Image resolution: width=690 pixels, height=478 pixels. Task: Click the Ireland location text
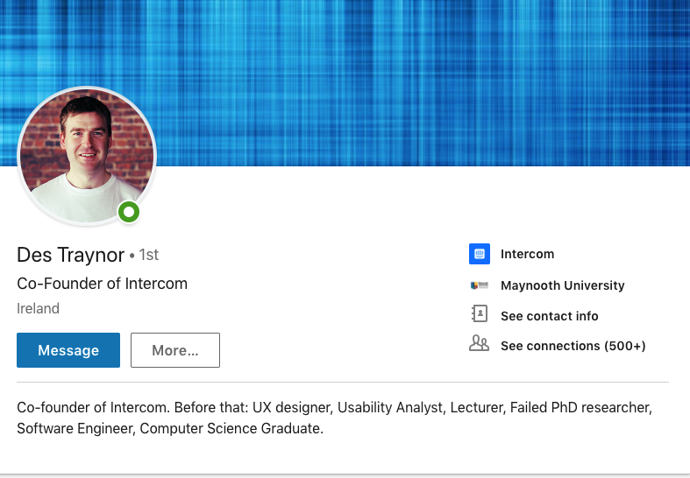[x=38, y=308]
